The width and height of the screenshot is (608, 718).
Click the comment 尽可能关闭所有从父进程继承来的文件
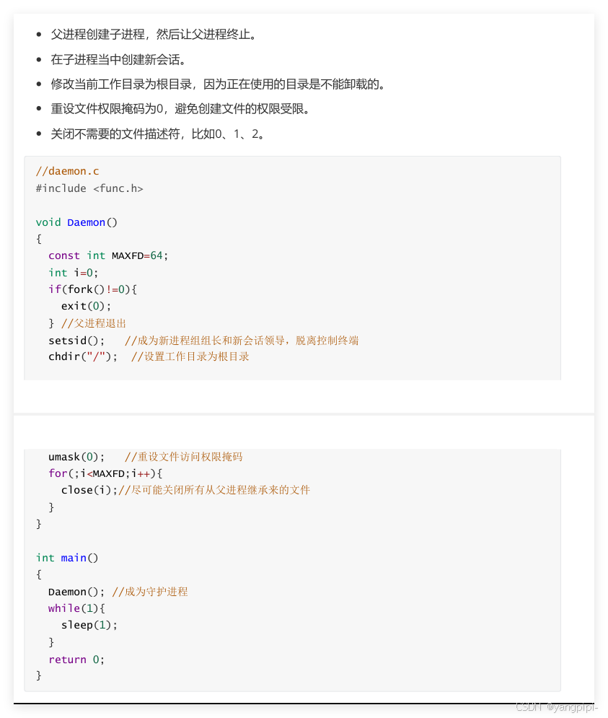214,490
